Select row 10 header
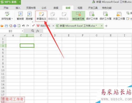The height and width of the screenshot is (103, 132). coord(3,70)
